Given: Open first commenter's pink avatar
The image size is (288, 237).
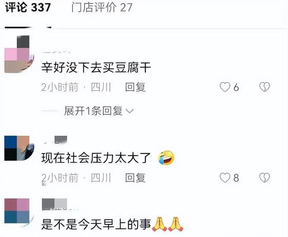Looking at the screenshot, I should point(19,54).
